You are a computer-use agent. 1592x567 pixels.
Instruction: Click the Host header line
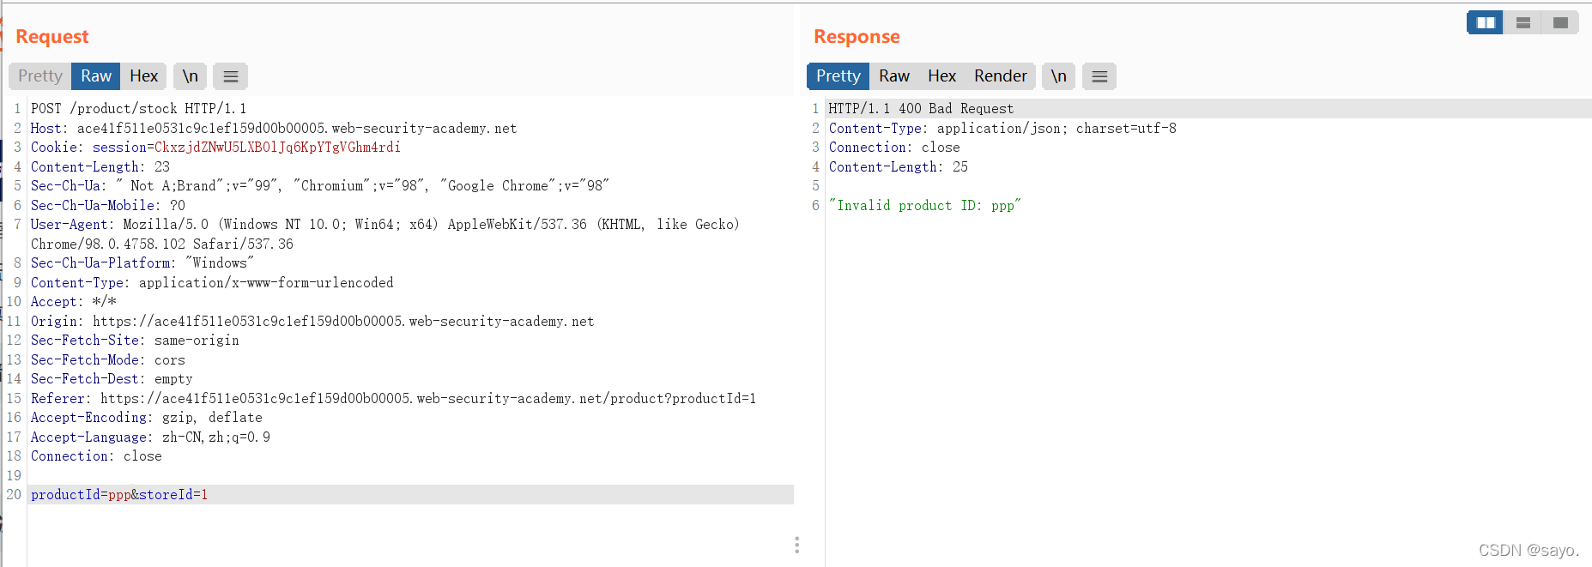274,129
